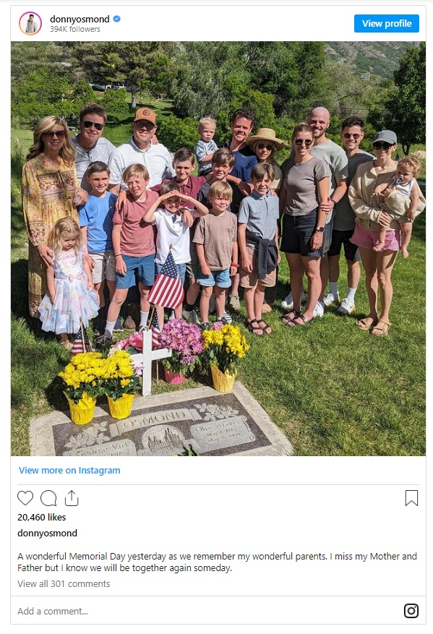Open the family Memorial Day photo

coord(218,249)
